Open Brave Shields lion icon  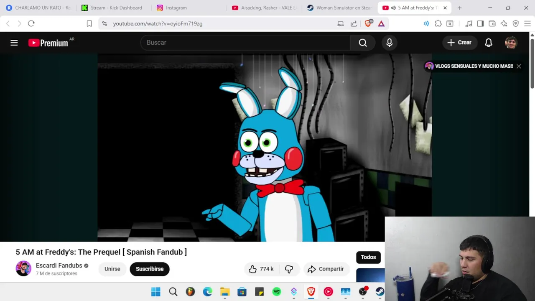coord(368,23)
